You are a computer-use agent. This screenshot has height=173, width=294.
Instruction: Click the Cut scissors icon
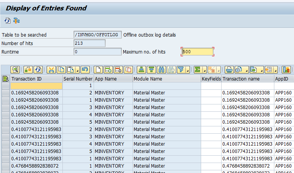(x=51, y=70)
